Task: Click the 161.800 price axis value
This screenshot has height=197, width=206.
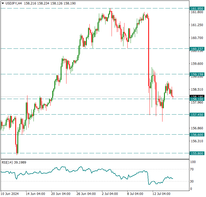Action: click(x=197, y=12)
